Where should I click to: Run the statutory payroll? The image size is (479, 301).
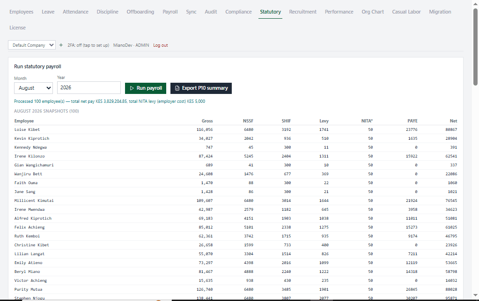pos(146,88)
